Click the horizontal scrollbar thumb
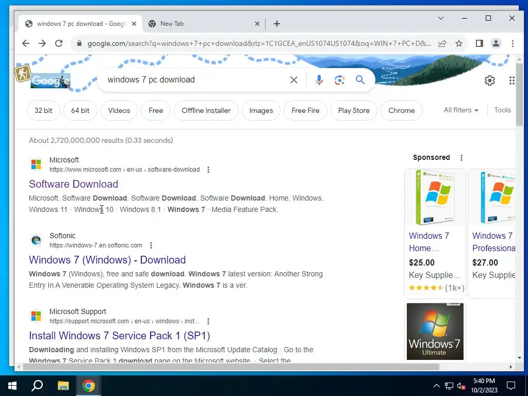528x396 pixels. 231,367
